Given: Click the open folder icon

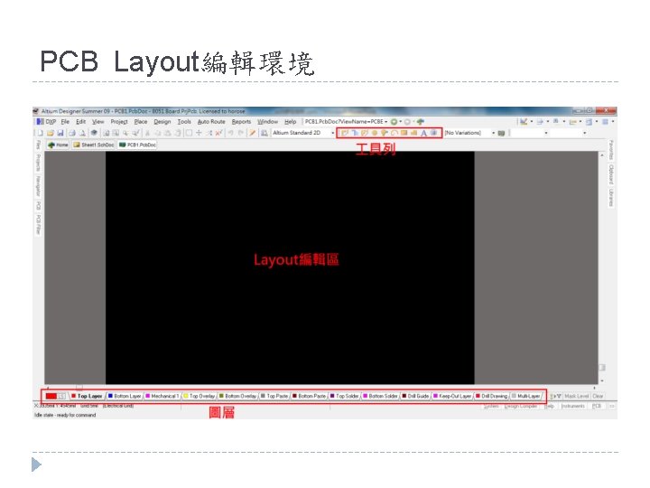Looking at the screenshot, I should 51,133.
